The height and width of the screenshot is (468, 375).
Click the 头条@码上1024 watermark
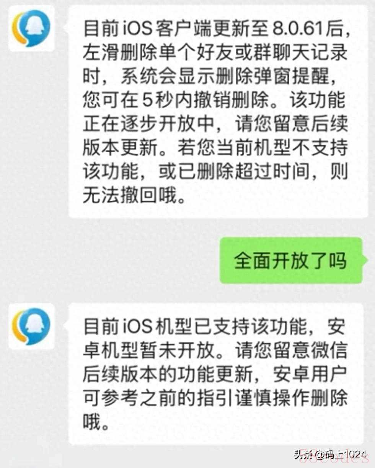tap(330, 455)
